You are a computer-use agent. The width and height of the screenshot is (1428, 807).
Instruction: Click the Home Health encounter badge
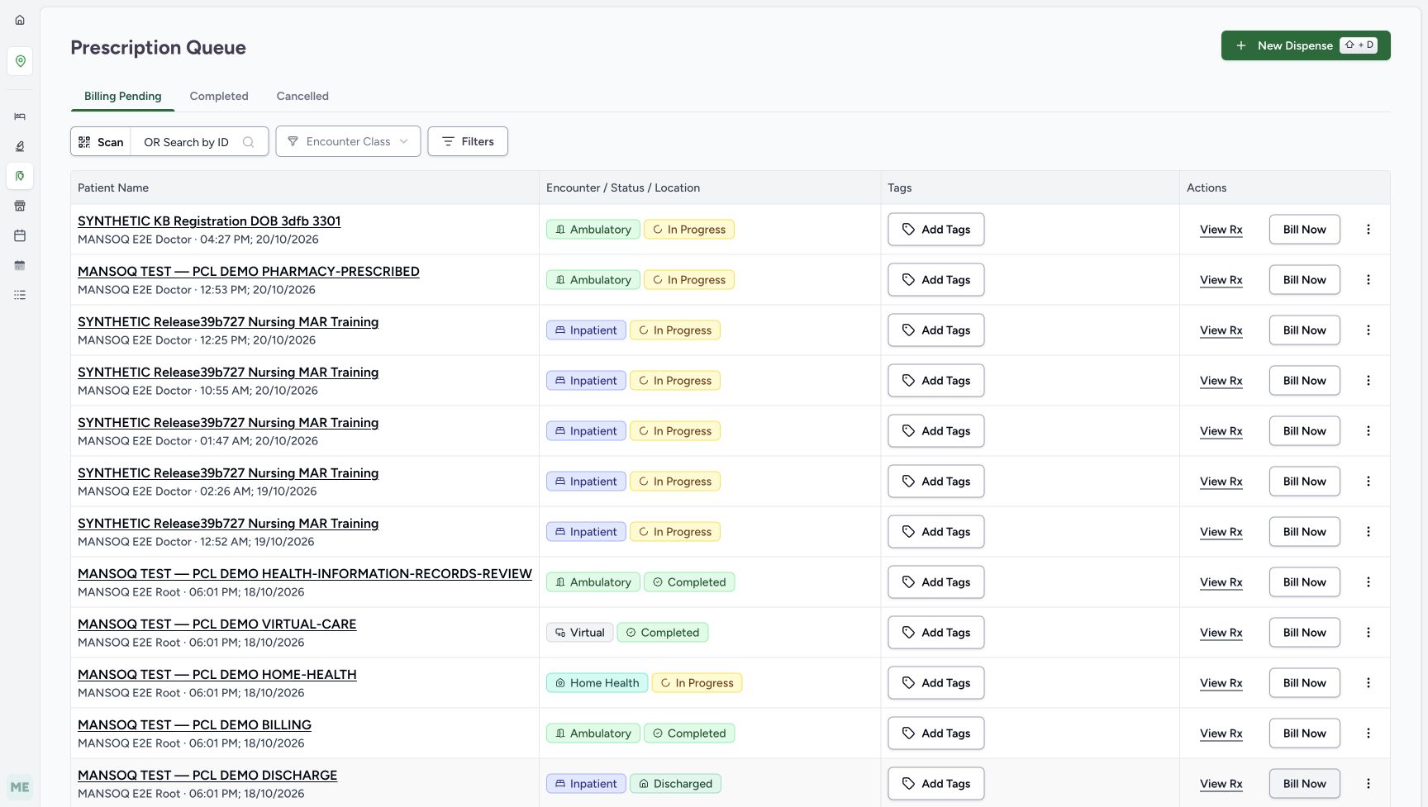pyautogui.click(x=597, y=683)
